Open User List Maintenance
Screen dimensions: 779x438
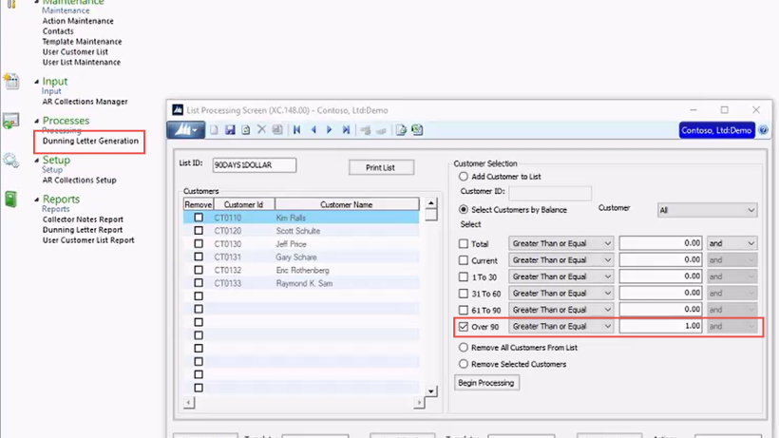click(x=82, y=62)
